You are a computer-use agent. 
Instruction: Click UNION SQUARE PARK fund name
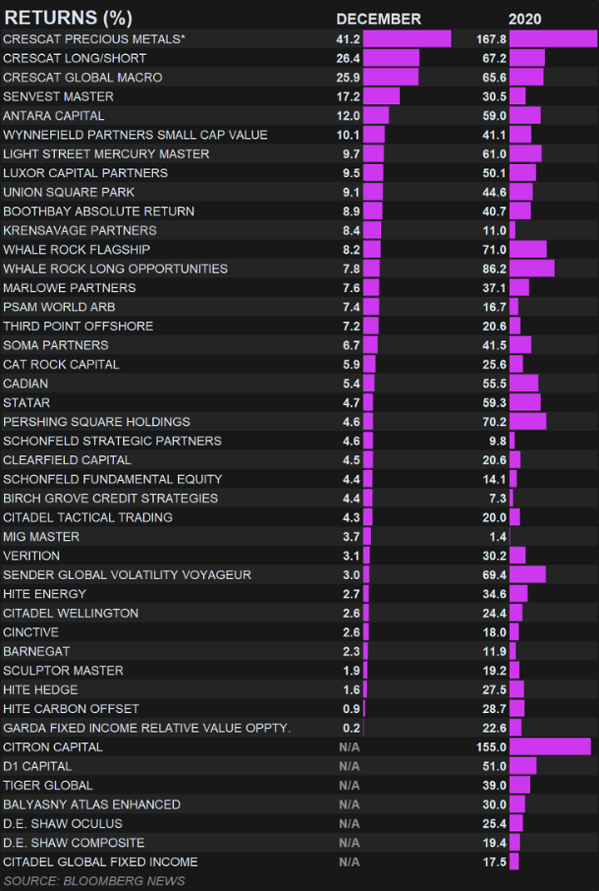pos(69,192)
